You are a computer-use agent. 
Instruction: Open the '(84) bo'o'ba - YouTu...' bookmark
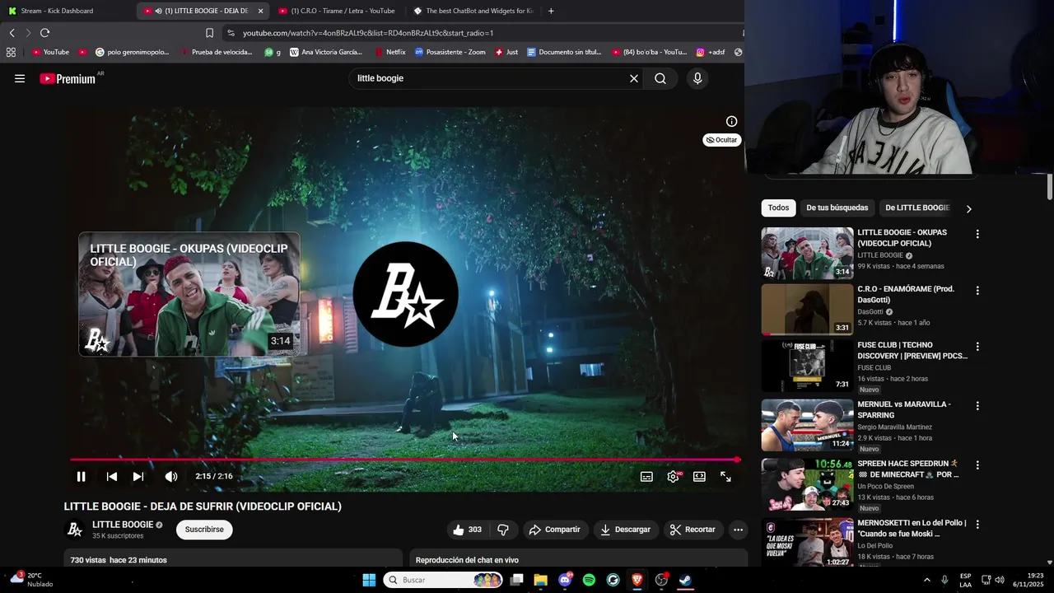(x=649, y=52)
